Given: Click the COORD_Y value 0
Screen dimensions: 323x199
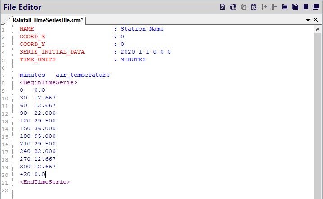Looking at the screenshot, I should [122, 44].
